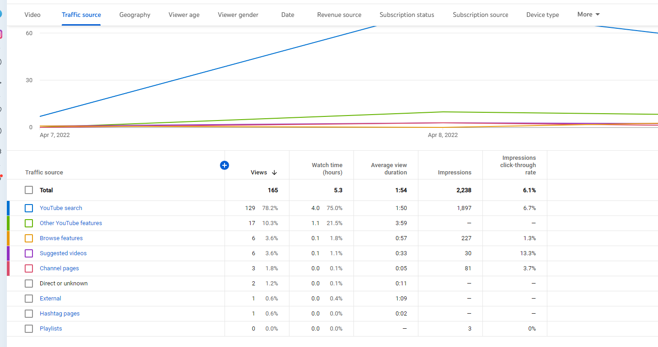This screenshot has width=658, height=347.
Task: Click the Instagram icon in the left sidebar
Action: click(x=1, y=34)
